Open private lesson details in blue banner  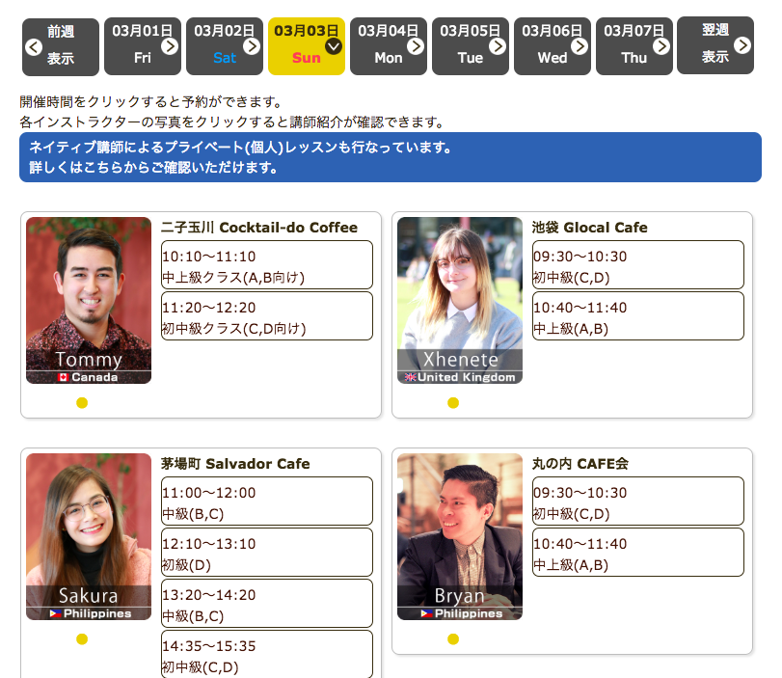point(390,158)
